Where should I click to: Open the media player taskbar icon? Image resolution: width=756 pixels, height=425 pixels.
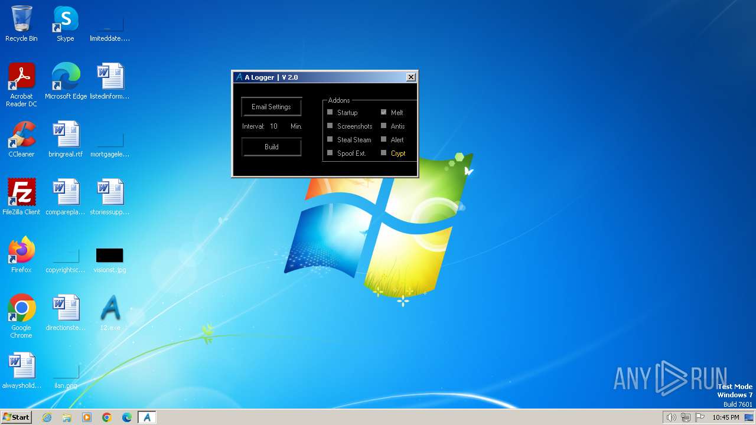click(x=87, y=417)
